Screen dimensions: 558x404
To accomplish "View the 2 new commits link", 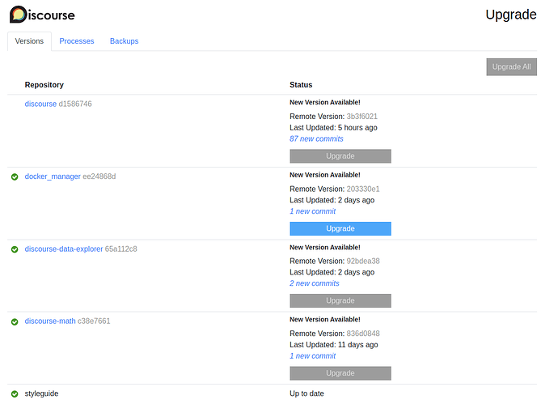I will point(315,283).
